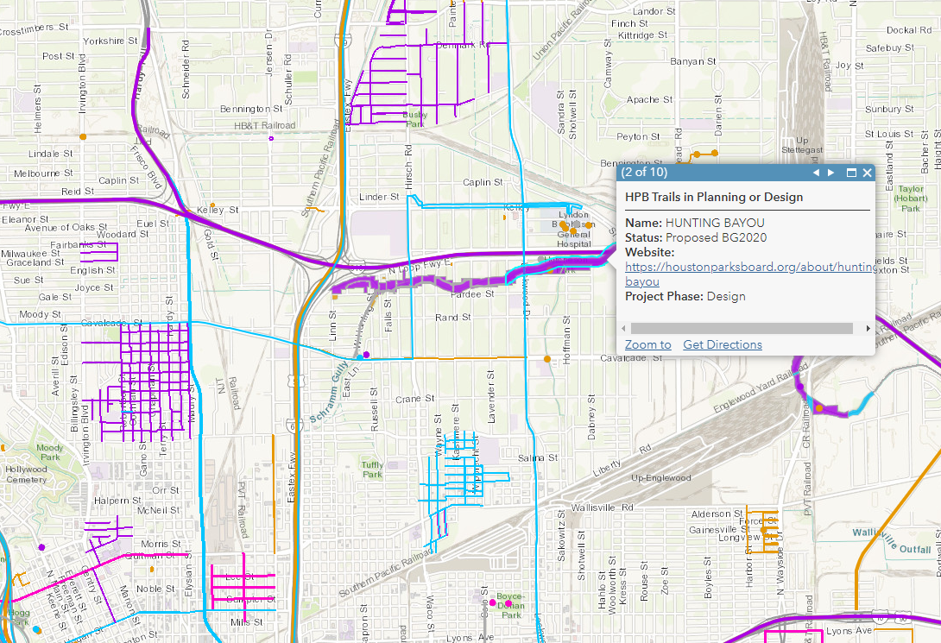Click the Tuffly Park map label

click(372, 470)
